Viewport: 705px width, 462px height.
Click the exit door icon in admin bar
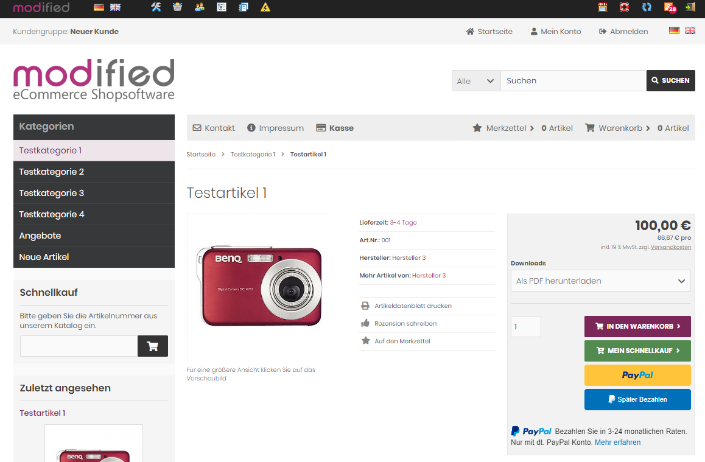[690, 7]
